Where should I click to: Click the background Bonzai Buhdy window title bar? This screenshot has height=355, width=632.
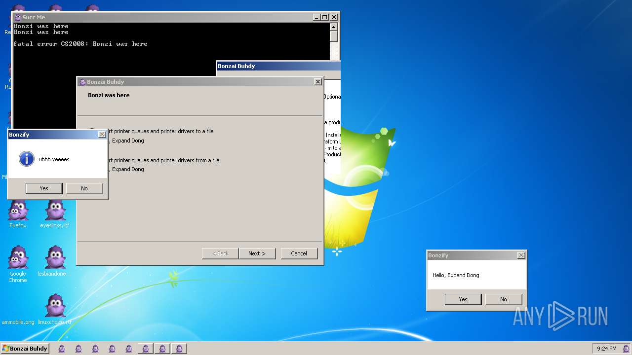coord(278,66)
